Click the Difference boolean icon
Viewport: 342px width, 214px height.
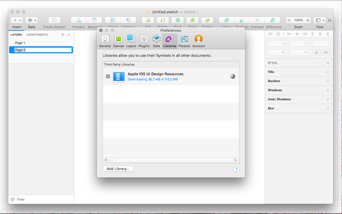tap(273, 20)
